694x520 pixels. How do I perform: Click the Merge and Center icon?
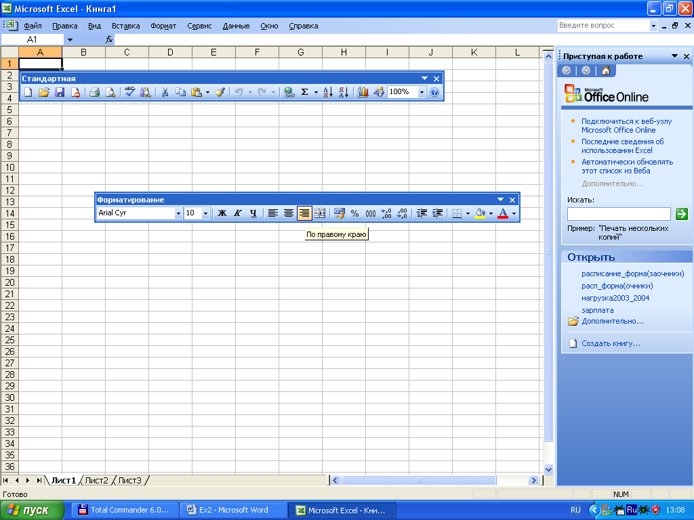click(320, 213)
